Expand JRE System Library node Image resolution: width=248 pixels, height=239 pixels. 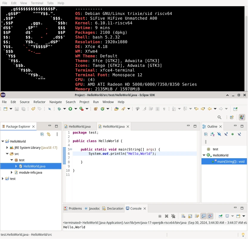click(7, 148)
